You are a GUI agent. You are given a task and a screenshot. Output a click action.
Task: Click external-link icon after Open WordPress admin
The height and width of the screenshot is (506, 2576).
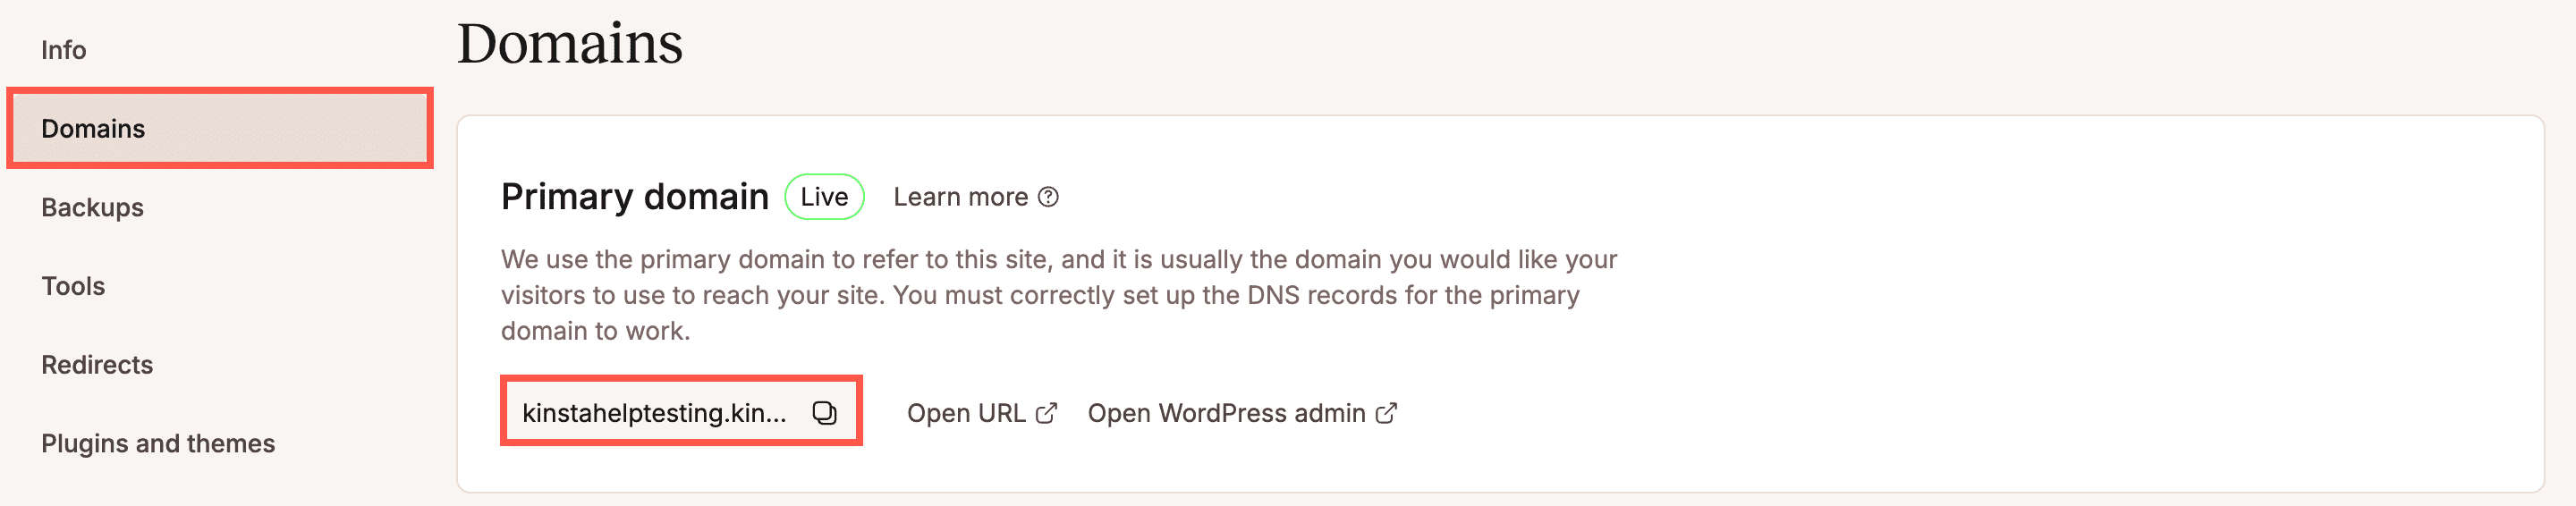point(1386,413)
